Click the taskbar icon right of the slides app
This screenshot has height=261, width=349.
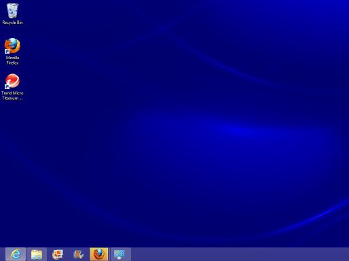click(78, 254)
